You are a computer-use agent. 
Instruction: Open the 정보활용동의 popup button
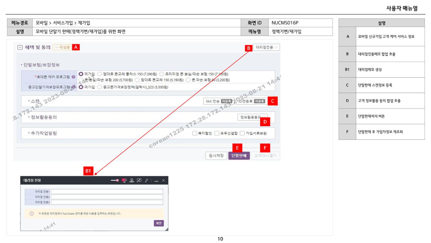pyautogui.click(x=252, y=117)
